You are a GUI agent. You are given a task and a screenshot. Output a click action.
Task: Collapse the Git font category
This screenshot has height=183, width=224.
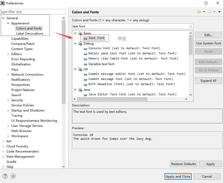75,69
